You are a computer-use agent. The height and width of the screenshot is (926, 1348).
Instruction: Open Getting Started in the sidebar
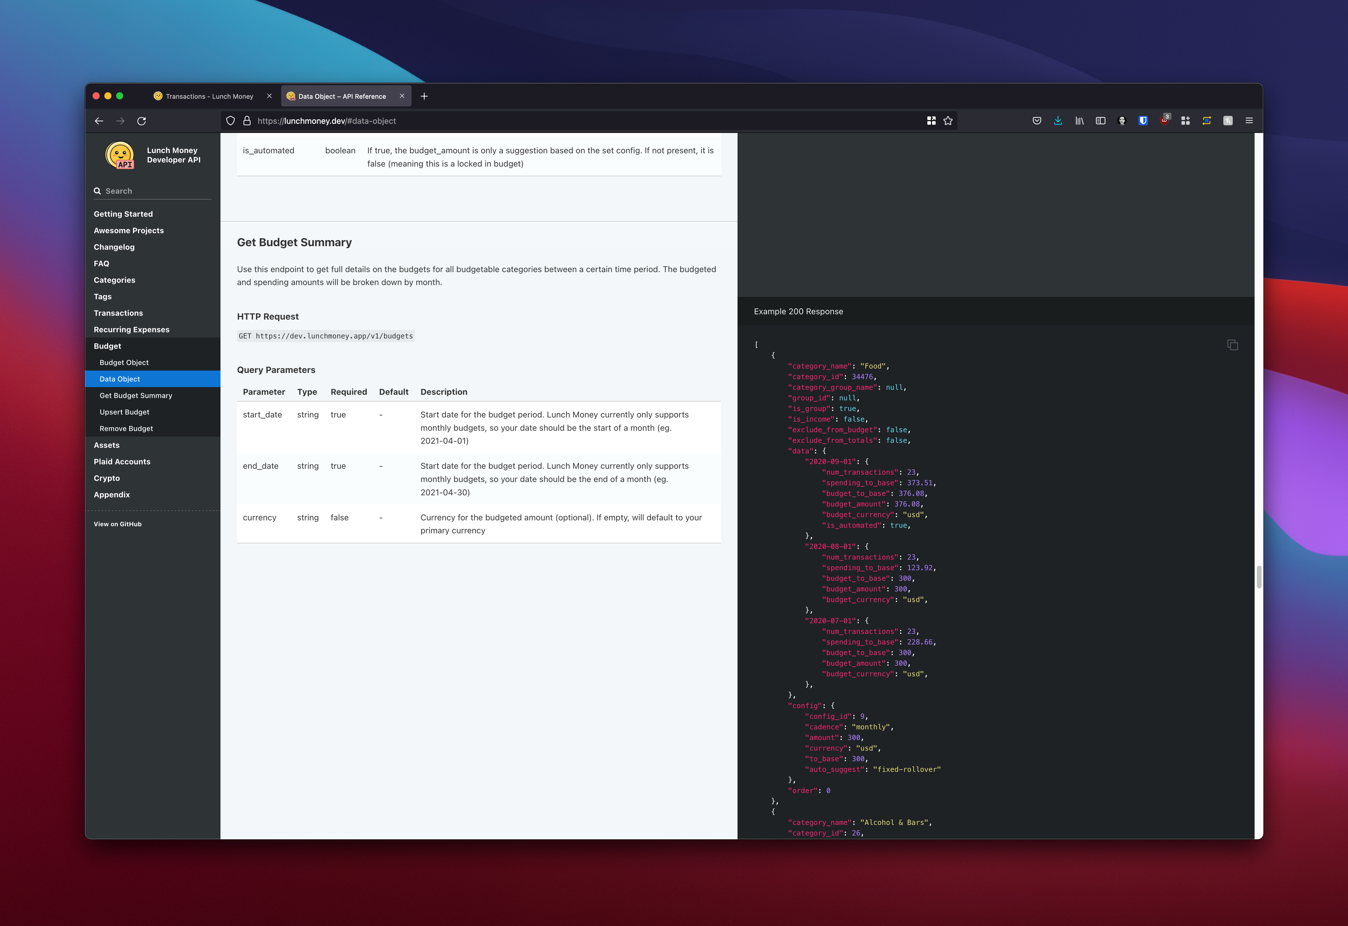click(x=124, y=214)
